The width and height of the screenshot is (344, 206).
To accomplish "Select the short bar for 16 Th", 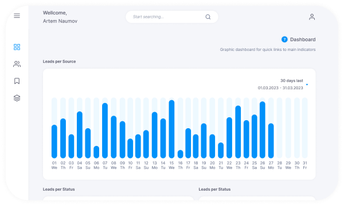I will pyautogui.click(x=181, y=154).
